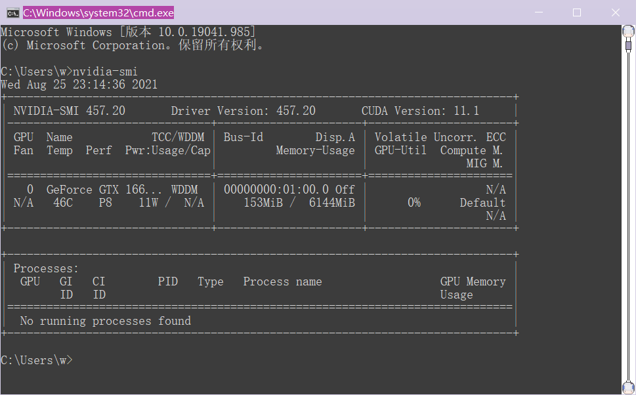Close the cmd.exe window
The width and height of the screenshot is (636, 395).
click(615, 12)
